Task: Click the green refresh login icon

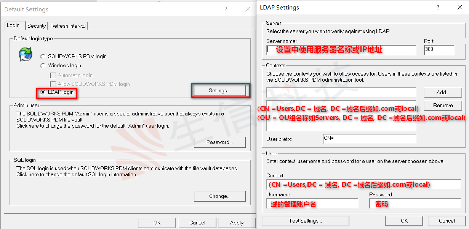Action: (26, 54)
